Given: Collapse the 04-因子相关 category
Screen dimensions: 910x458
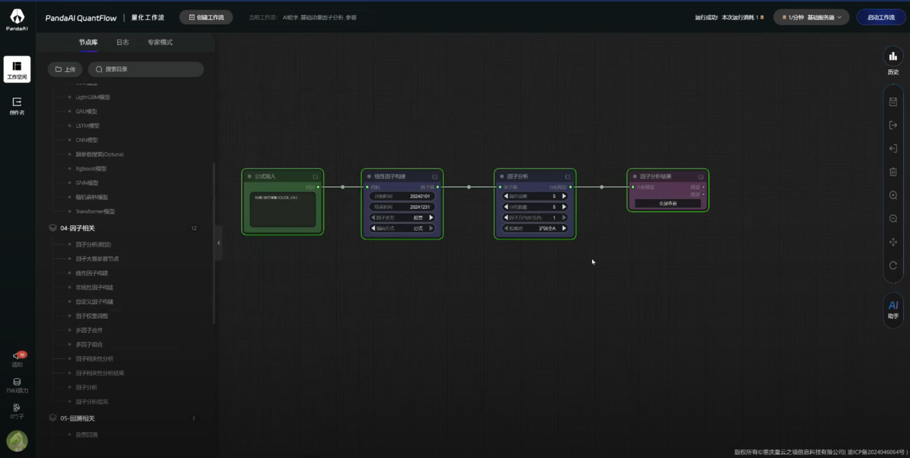Looking at the screenshot, I should pos(53,228).
